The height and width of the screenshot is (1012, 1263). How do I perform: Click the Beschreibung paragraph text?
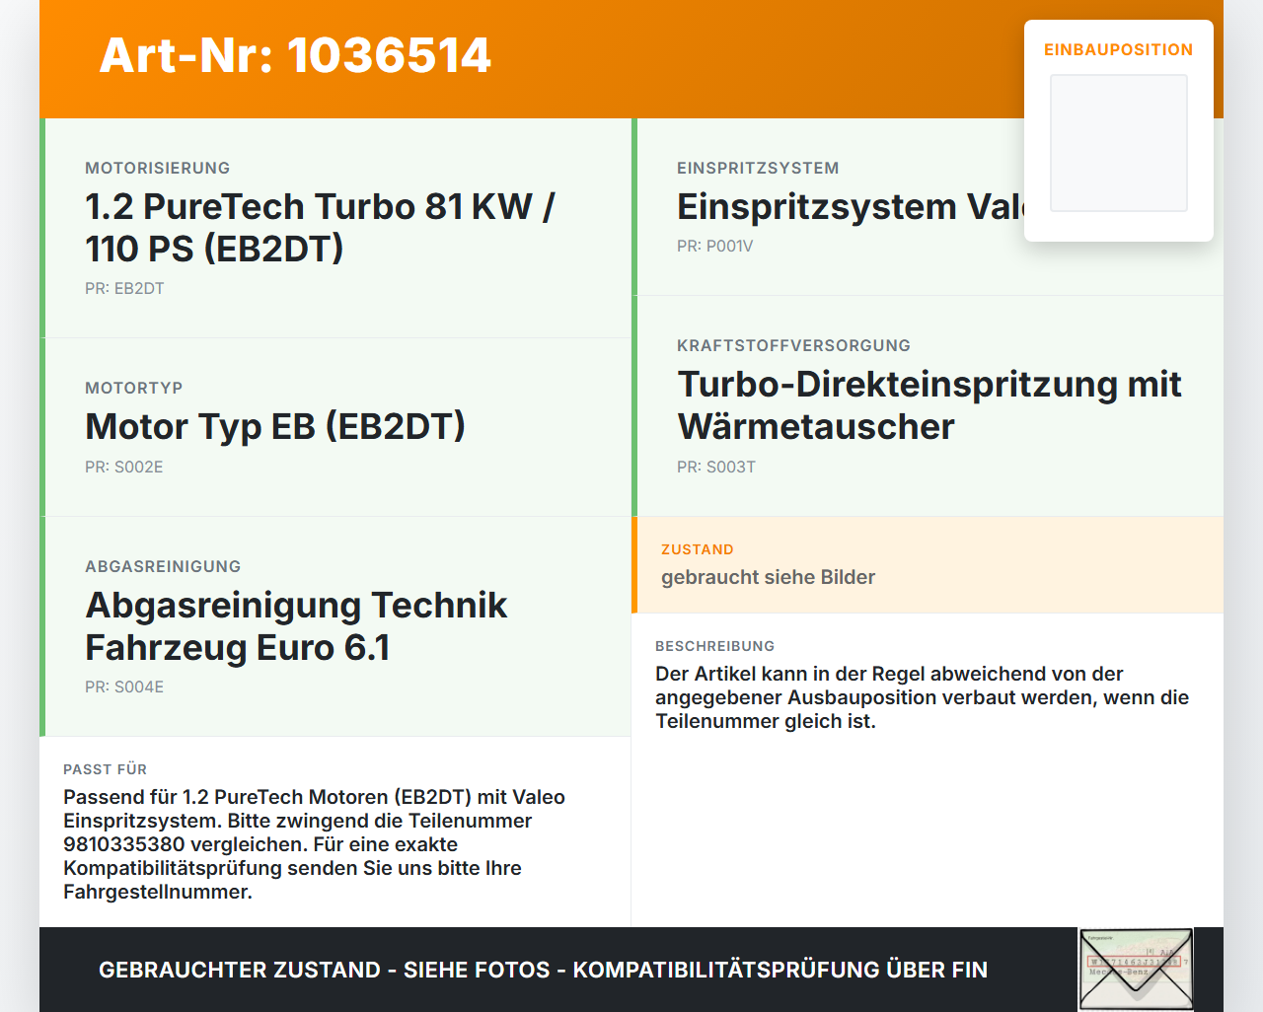922,697
